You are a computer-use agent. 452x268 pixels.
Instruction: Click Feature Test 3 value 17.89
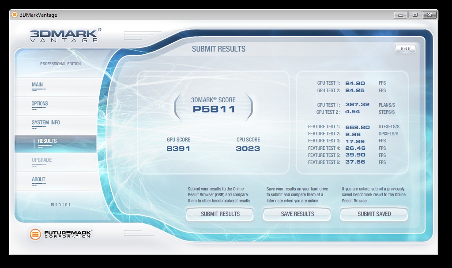coord(355,141)
